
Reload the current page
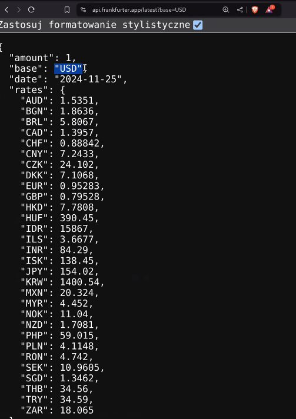[31, 10]
